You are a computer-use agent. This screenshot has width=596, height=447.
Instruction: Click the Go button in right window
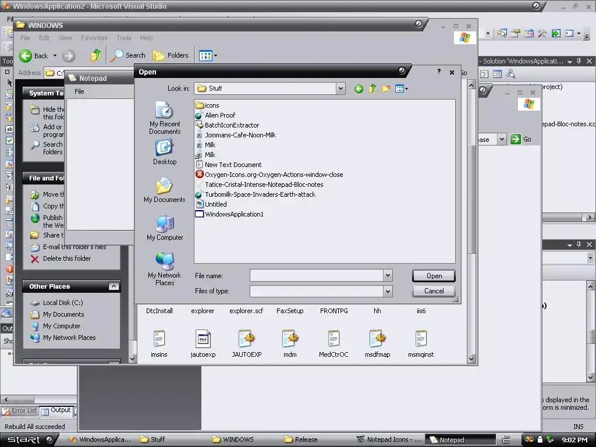521,139
